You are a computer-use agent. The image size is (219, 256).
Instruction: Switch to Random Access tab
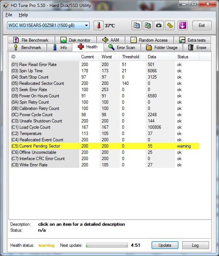pyautogui.click(x=149, y=40)
